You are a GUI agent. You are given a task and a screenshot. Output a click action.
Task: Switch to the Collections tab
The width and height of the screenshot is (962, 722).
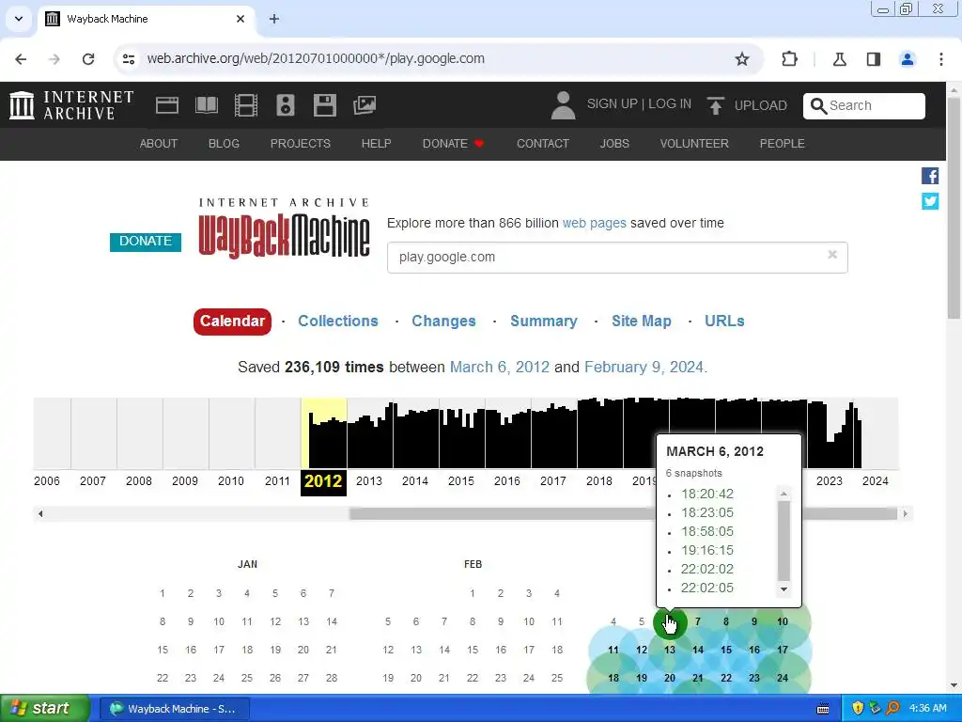[338, 322]
